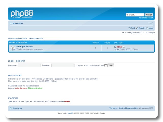This screenshot has width=163, height=122.
Task: Click the Register icon in header
Action: [137, 28]
